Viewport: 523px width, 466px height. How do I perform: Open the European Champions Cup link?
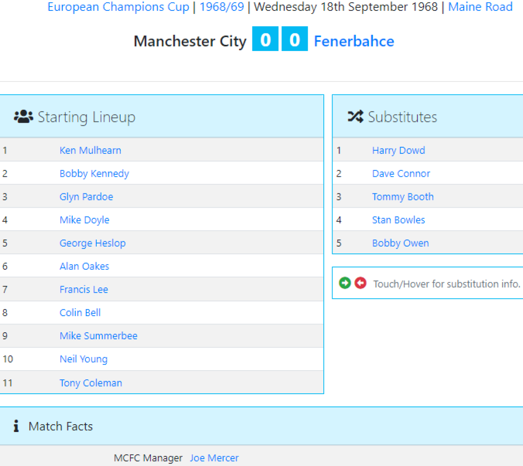point(118,7)
